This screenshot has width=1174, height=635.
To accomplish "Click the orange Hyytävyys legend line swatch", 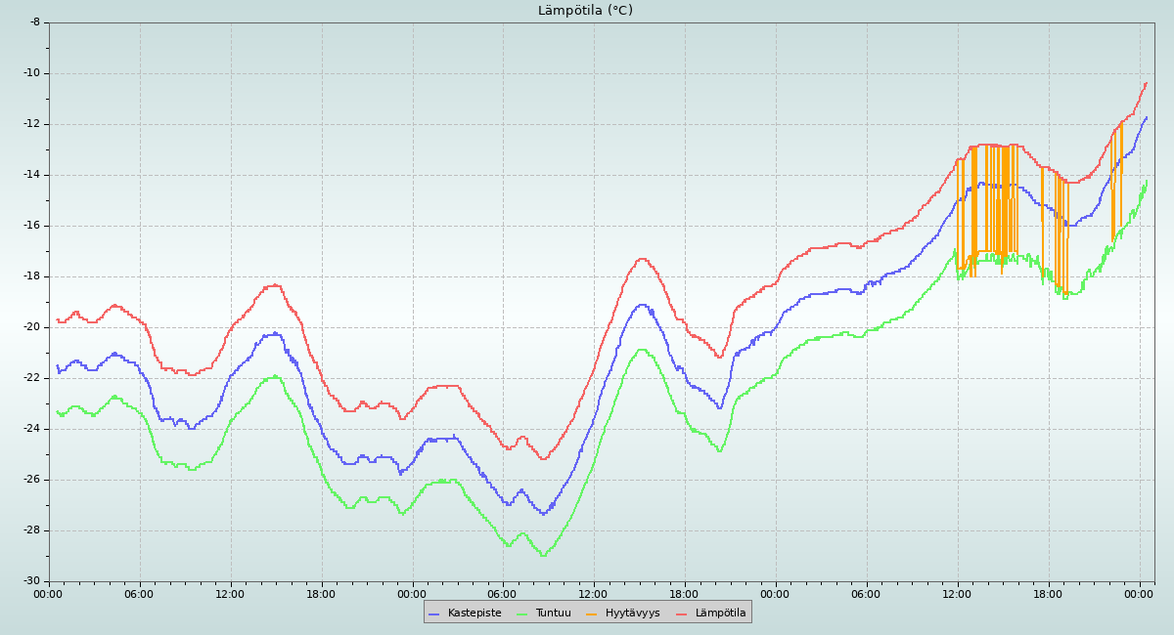I will click(592, 614).
